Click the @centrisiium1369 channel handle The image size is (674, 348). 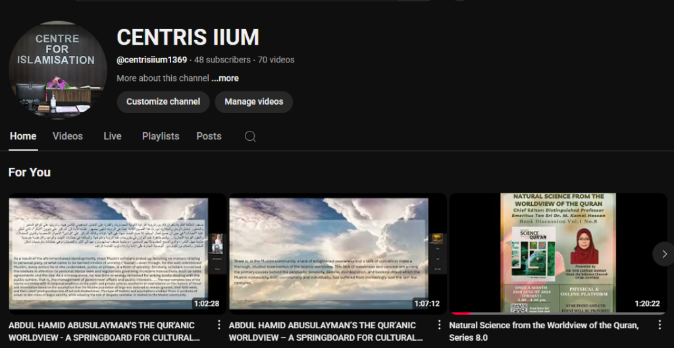152,60
